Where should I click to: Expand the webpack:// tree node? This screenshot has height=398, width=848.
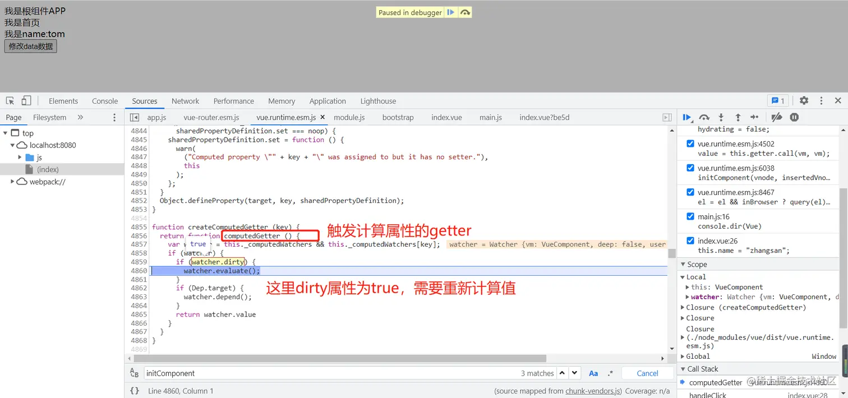[x=13, y=182]
